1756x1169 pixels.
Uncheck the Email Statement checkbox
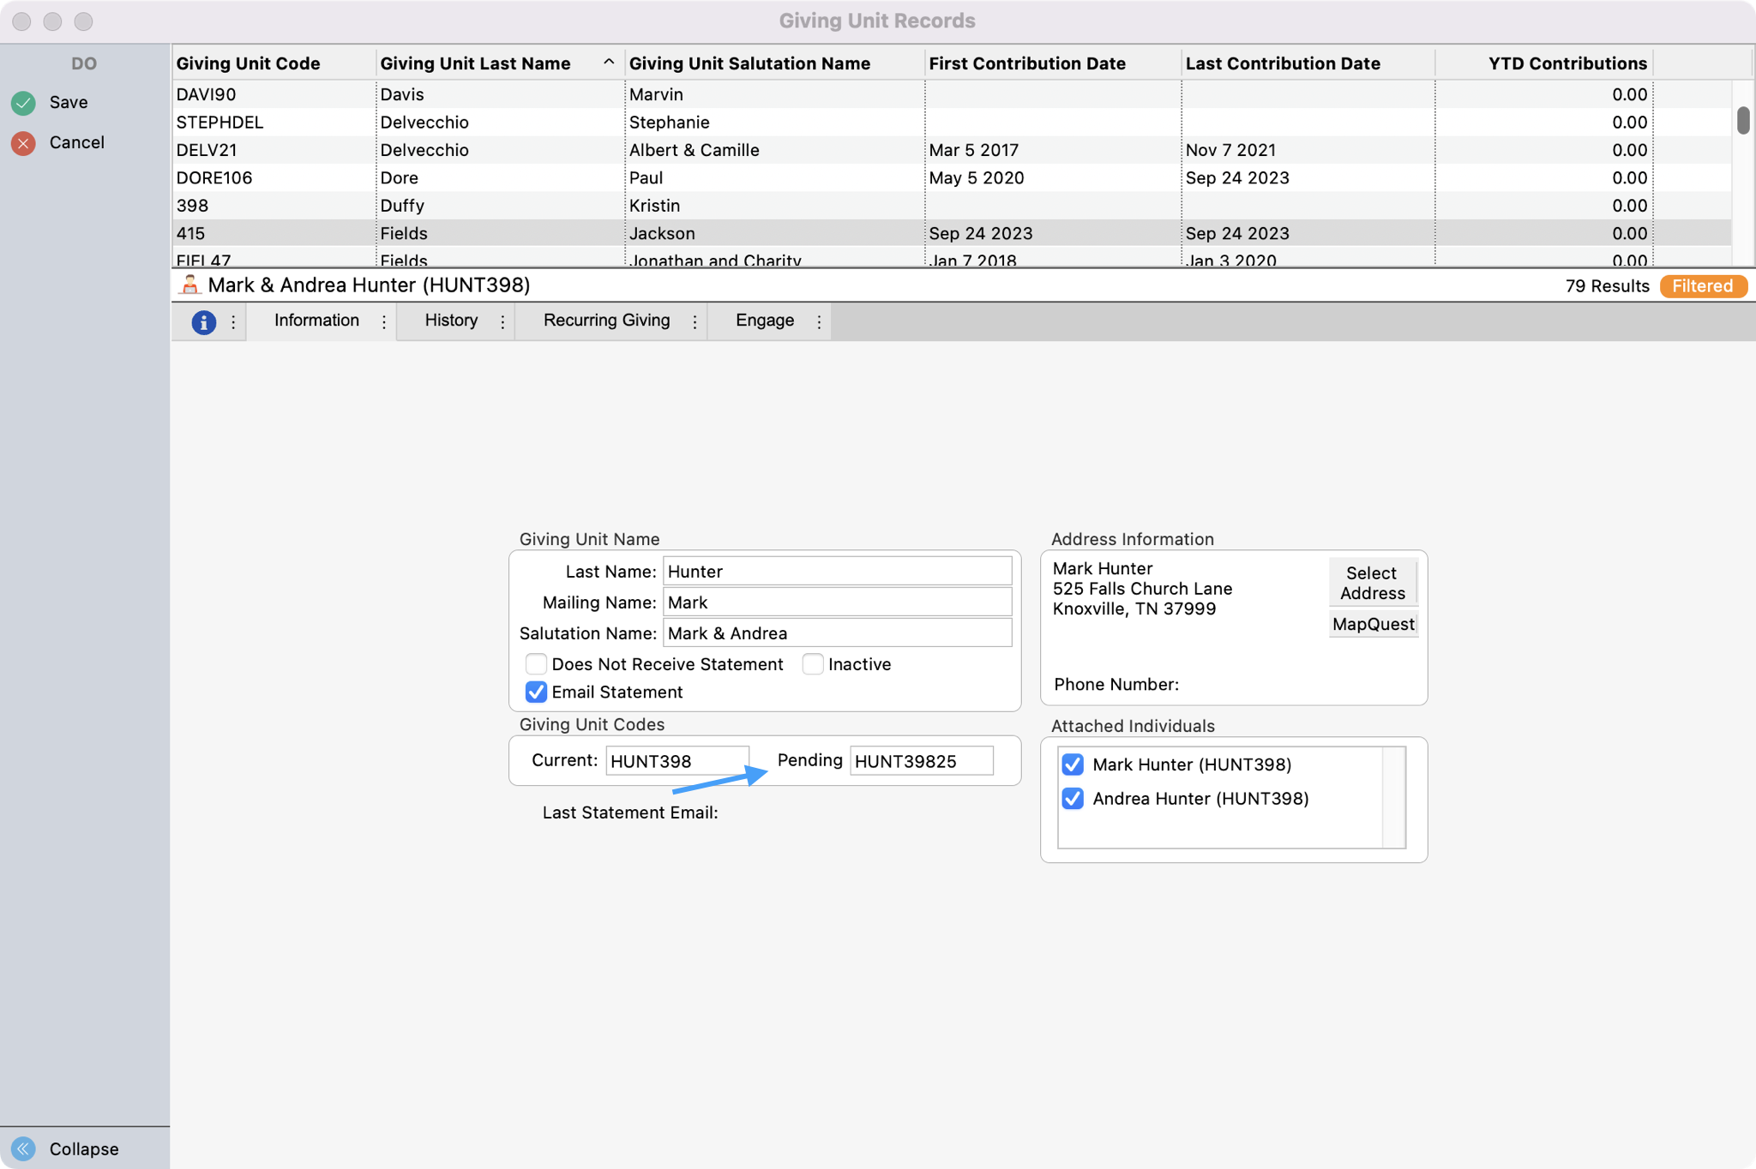pos(536,692)
